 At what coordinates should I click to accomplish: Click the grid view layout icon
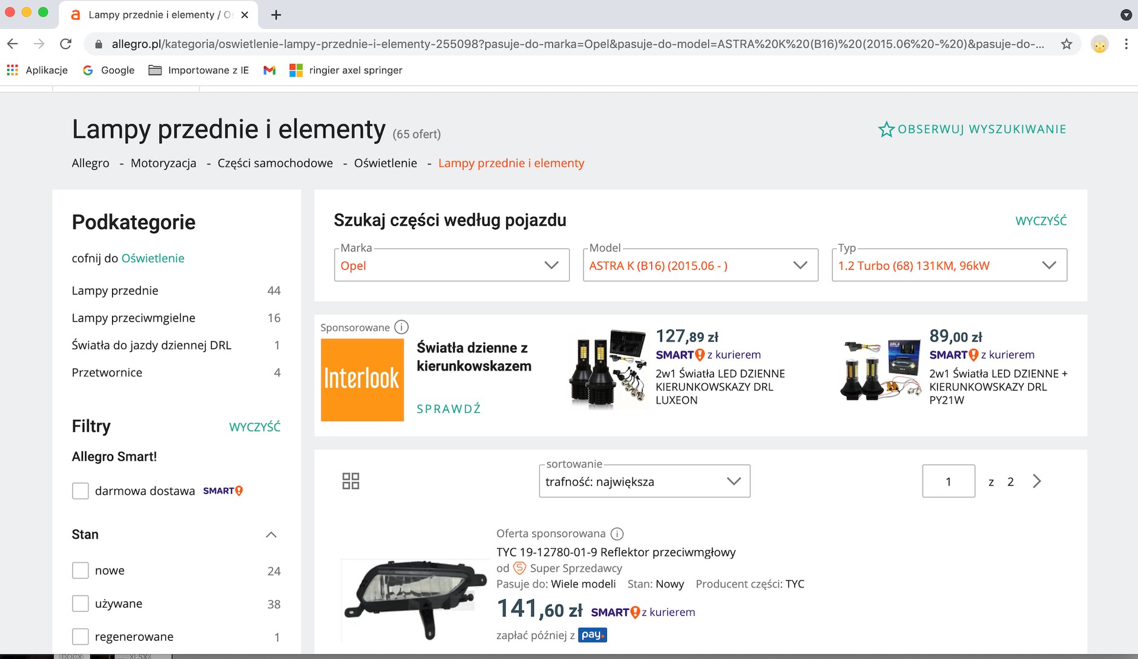tap(350, 481)
